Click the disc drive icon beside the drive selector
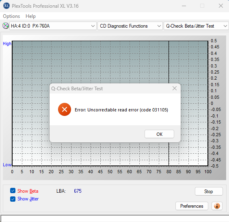 6,26
